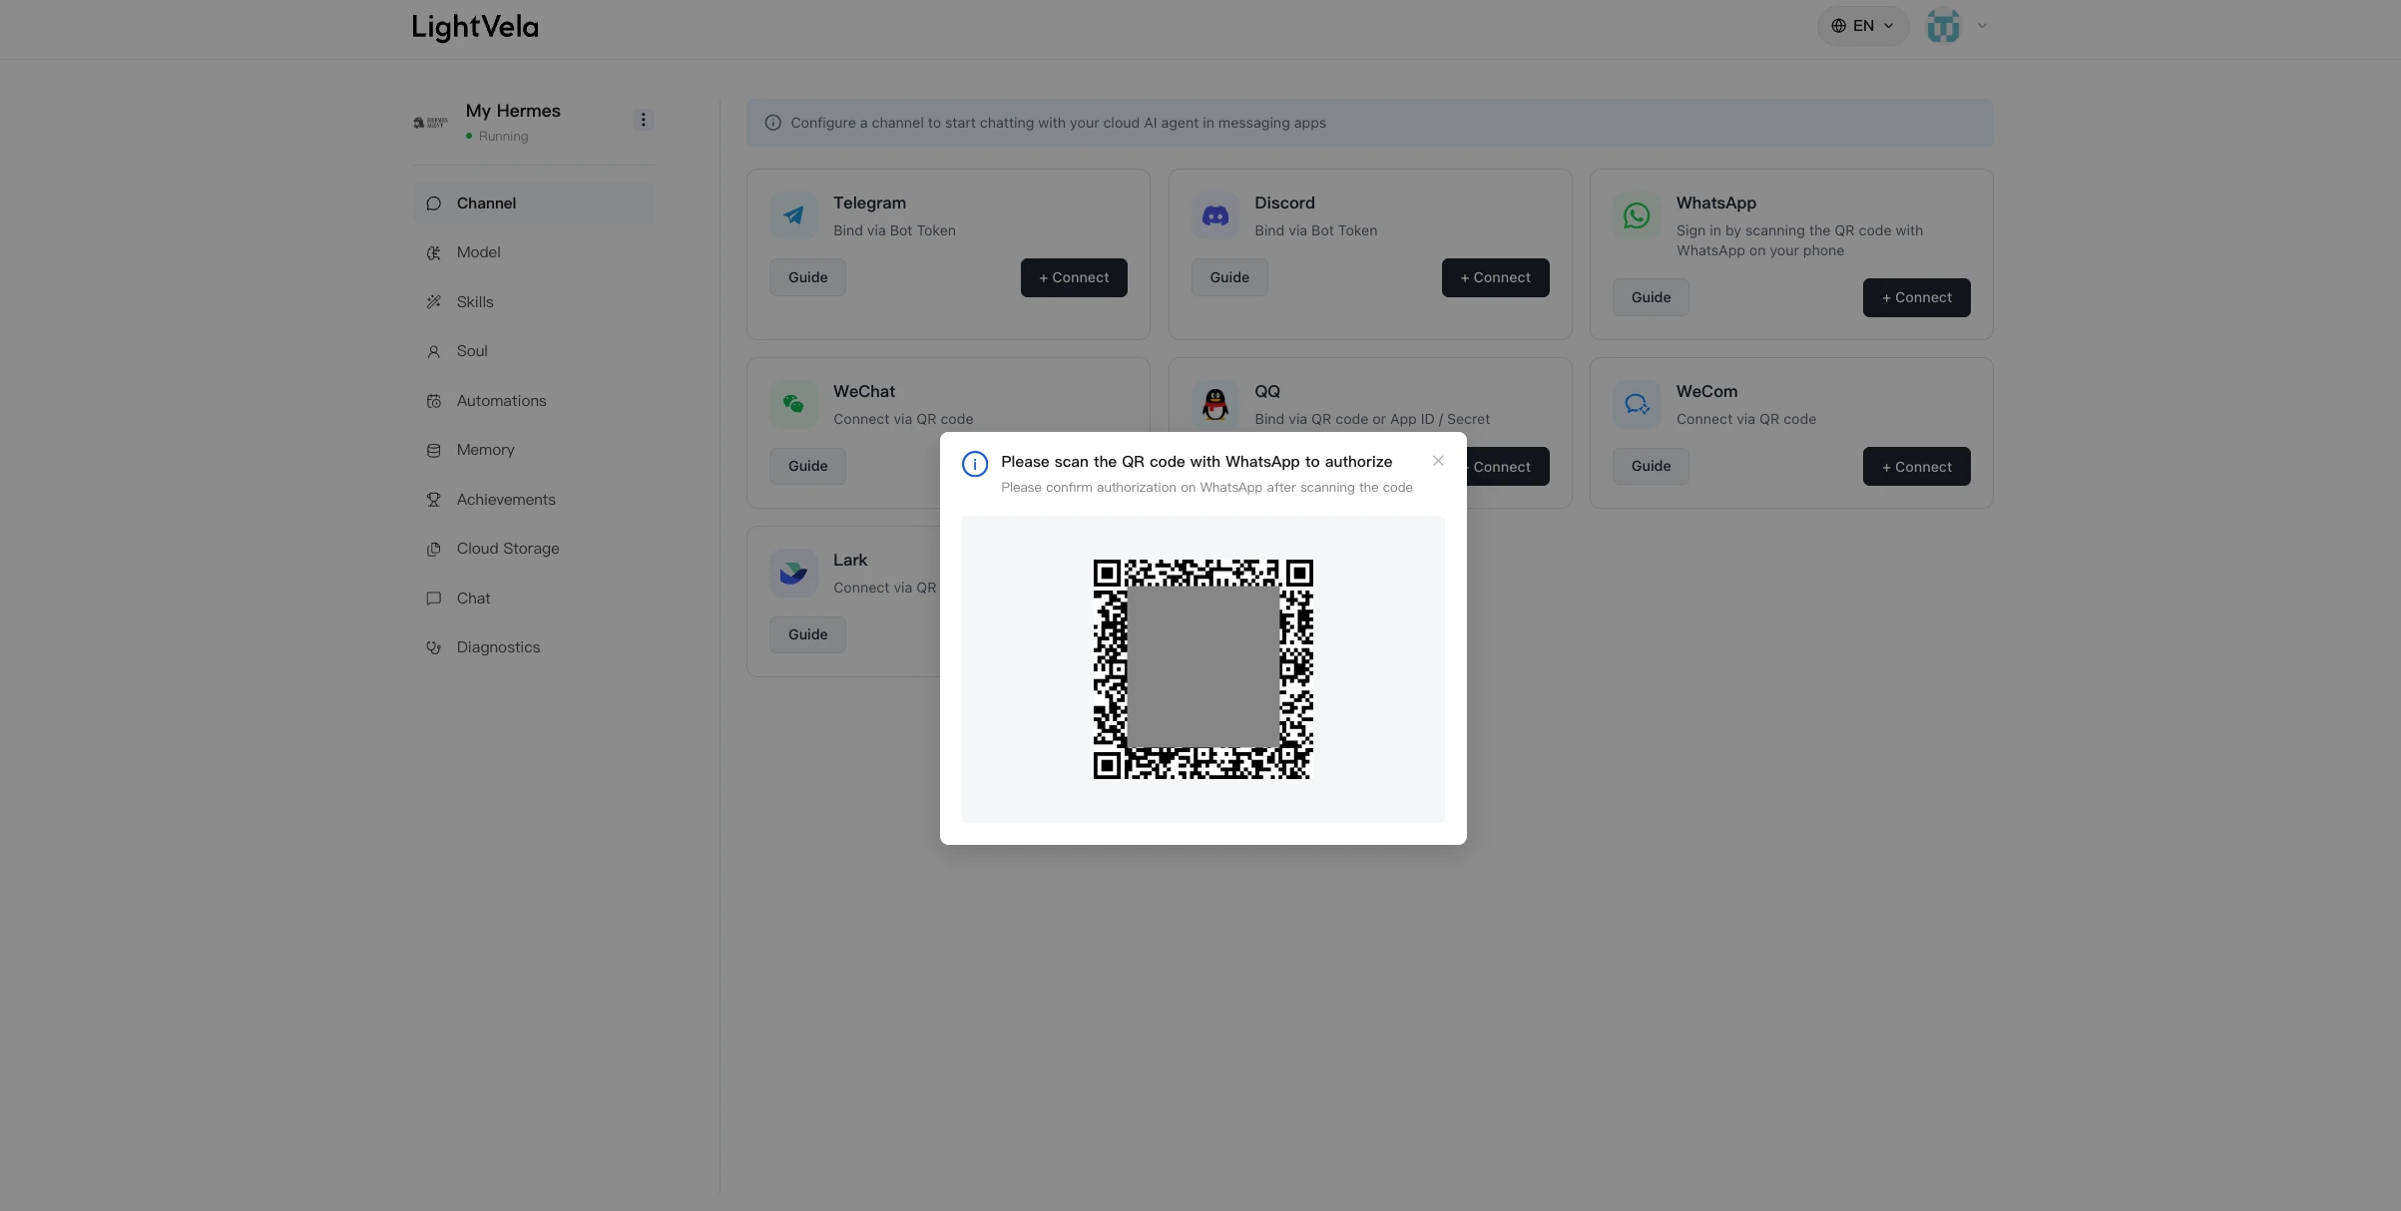Connect the WhatsApp channel
The image size is (2401, 1211).
tap(1916, 297)
